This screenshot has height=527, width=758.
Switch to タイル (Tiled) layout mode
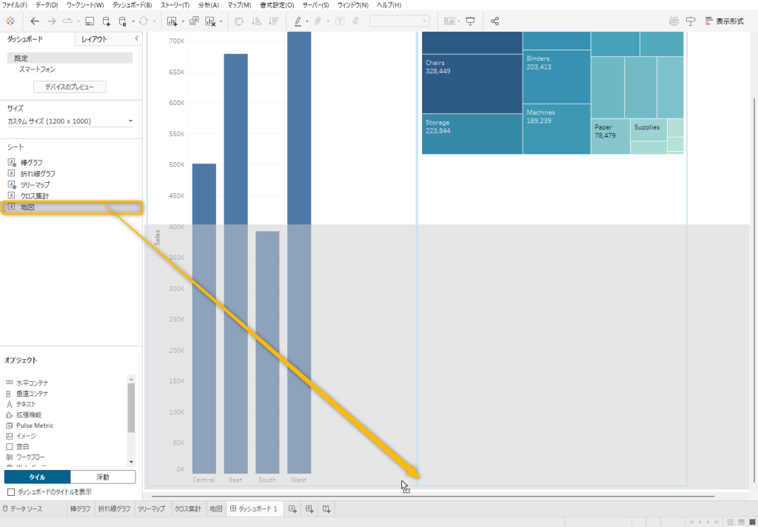tap(37, 477)
